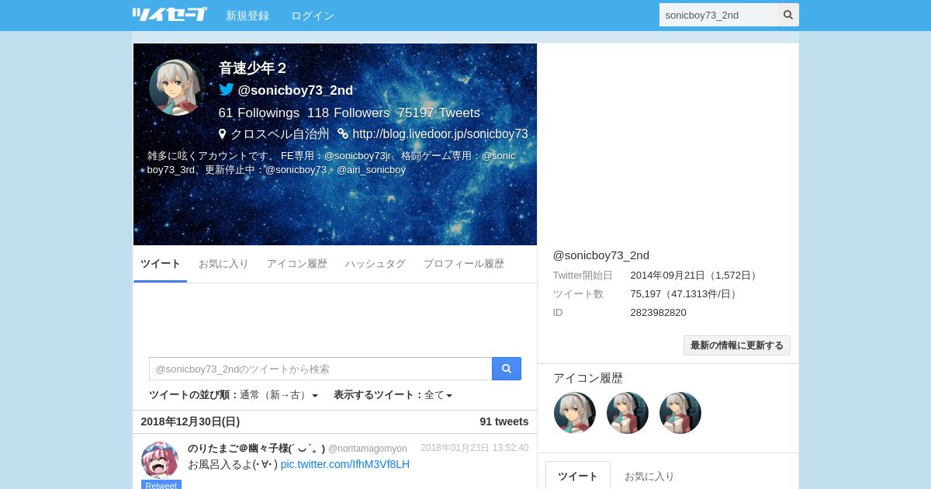The height and width of the screenshot is (489, 931).
Task: Open ログイン in the top navigation
Action: [313, 16]
